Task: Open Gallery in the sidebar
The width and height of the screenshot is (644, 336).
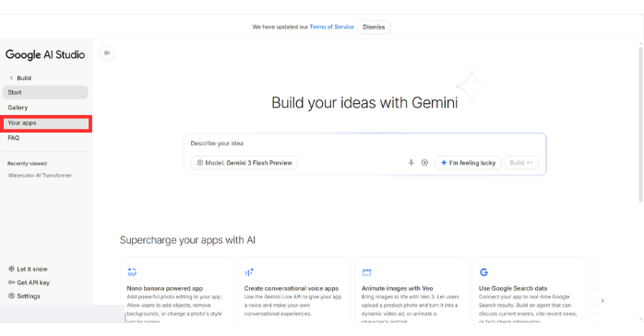Action: (x=45, y=108)
